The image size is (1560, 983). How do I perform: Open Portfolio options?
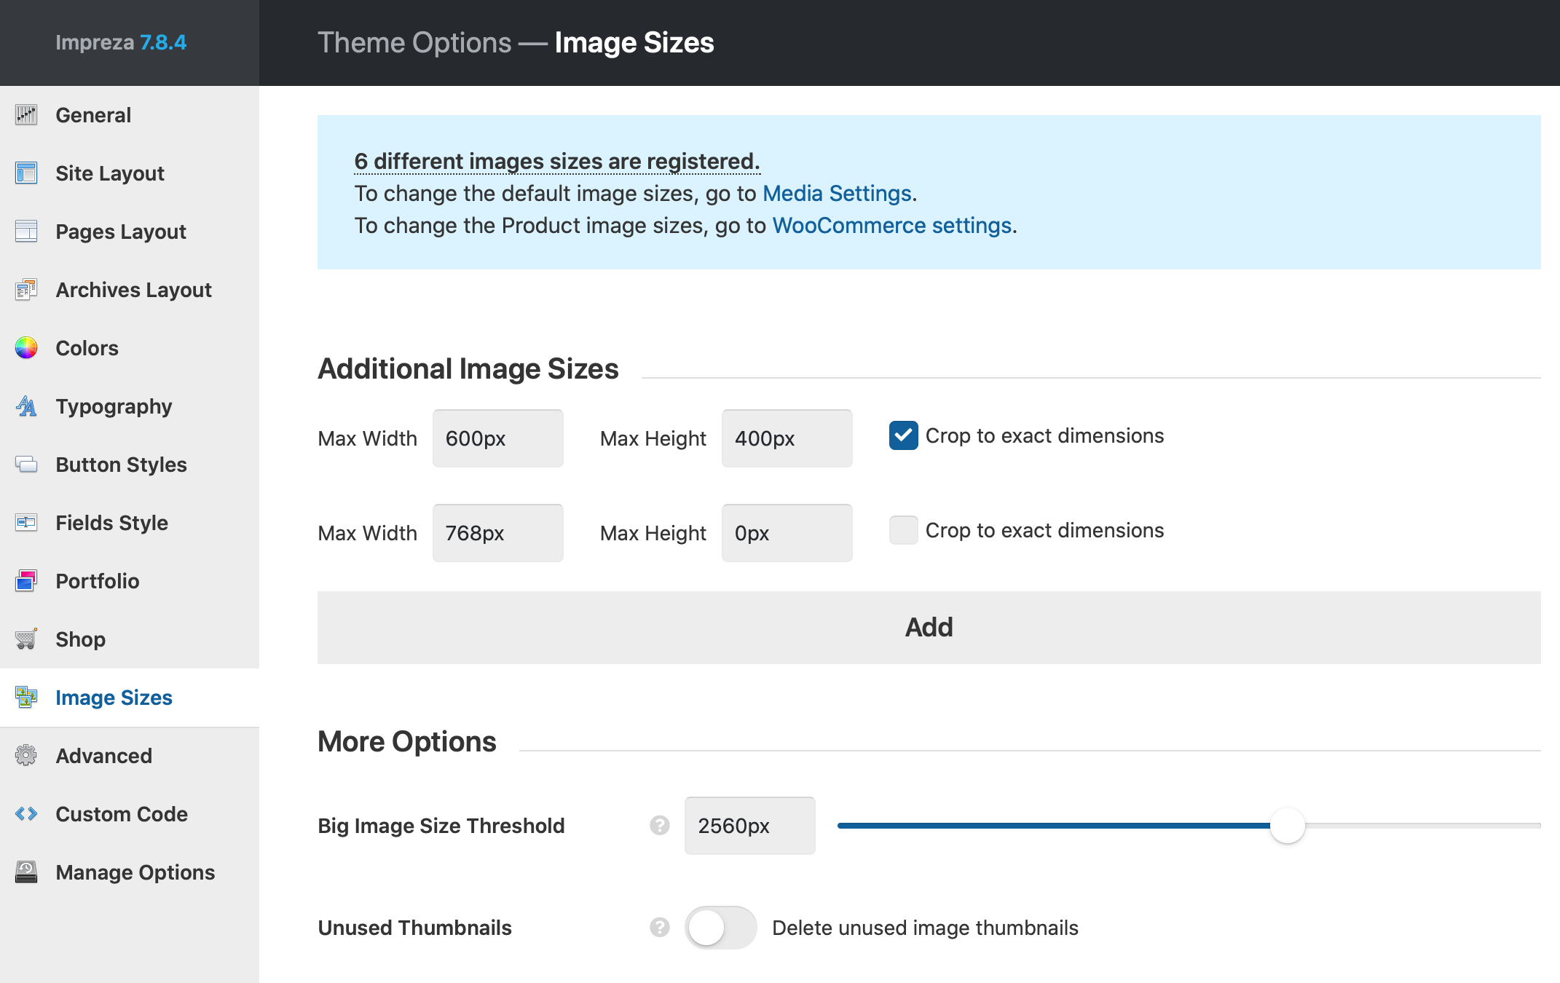tap(130, 581)
